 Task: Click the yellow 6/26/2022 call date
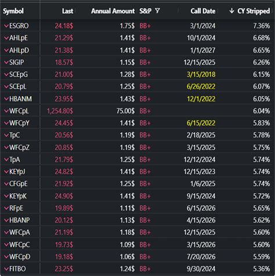(x=201, y=86)
